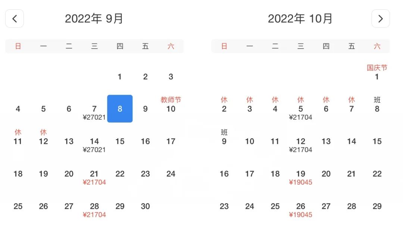403x227 pixels.
Task: Go to next month with right arrow
Action: [380, 19]
